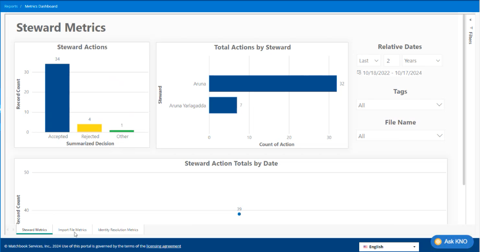Viewport: 480px width, 252px height.
Task: Click the Summarized Decision axis label
Action: pyautogui.click(x=90, y=143)
